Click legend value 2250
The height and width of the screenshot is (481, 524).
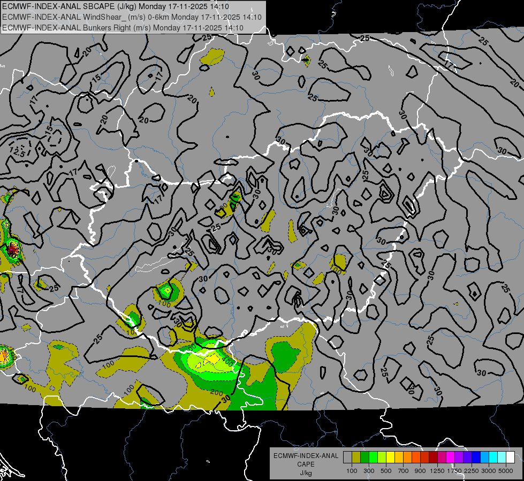[472, 471]
